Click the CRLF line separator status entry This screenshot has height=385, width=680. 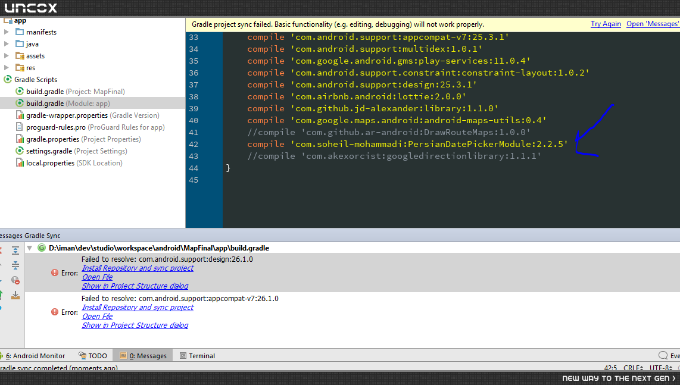pyautogui.click(x=633, y=368)
